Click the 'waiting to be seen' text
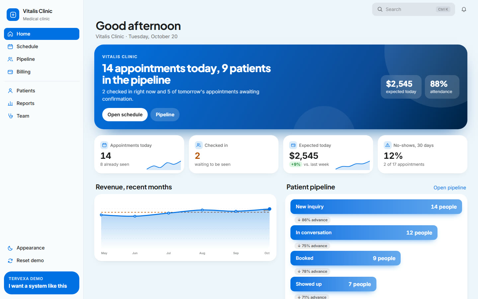This screenshot has width=478, height=299. click(212, 164)
